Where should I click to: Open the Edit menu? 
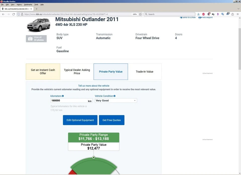click(x=7, y=5)
